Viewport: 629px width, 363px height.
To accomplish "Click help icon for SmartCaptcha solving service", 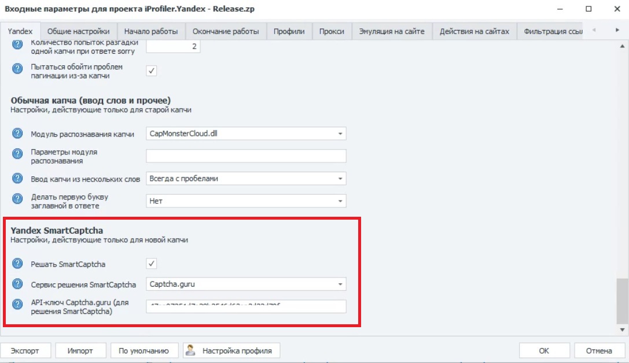I will pyautogui.click(x=17, y=284).
